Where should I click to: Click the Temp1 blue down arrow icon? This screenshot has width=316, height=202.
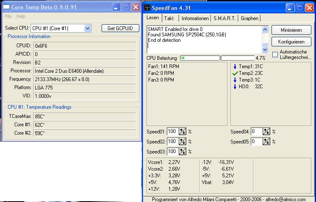(235, 66)
